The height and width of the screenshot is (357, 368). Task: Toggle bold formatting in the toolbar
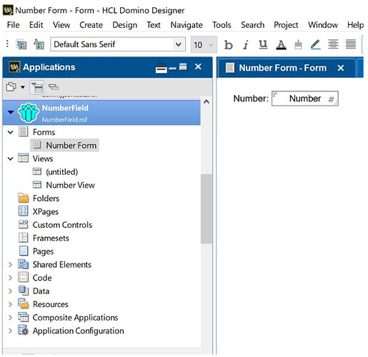pos(228,44)
